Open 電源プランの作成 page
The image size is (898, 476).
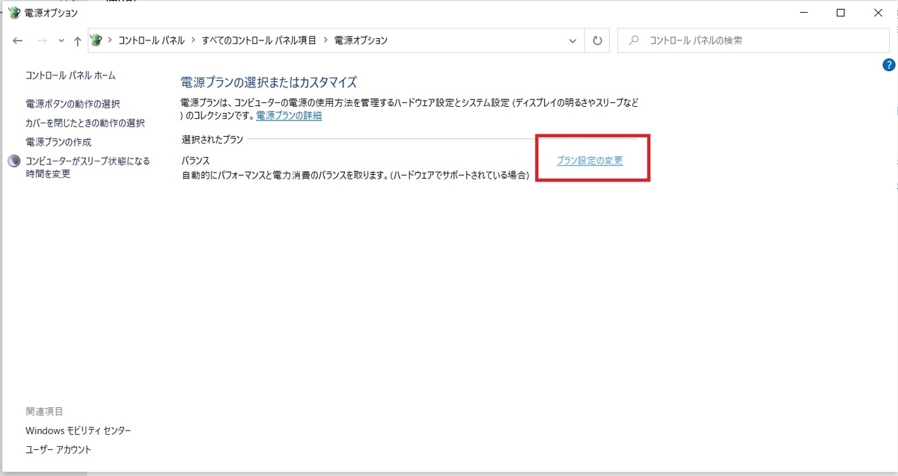pyautogui.click(x=58, y=142)
